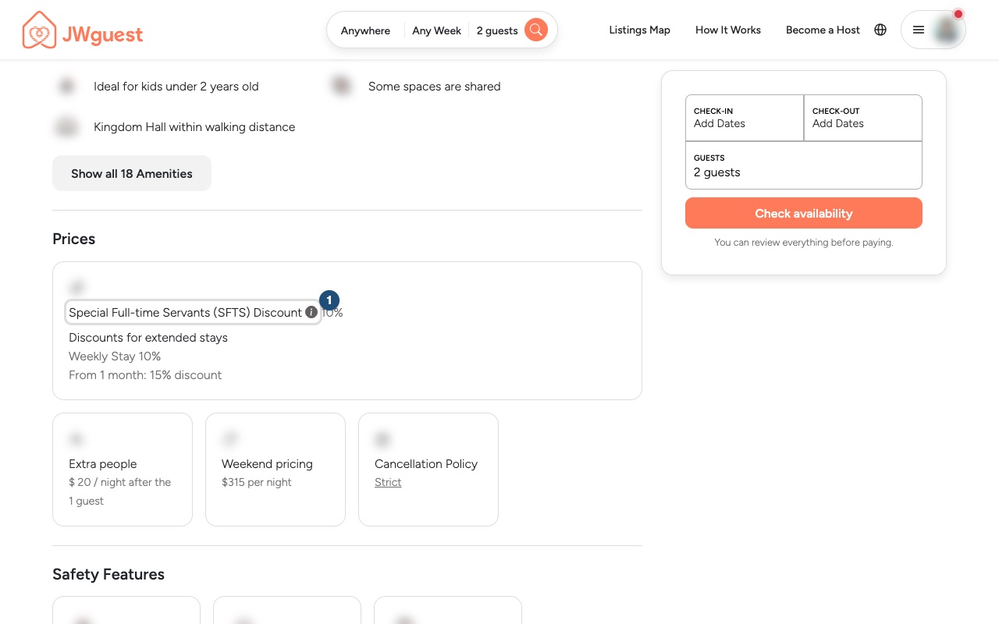Select the Anywhere location filter
999x624 pixels.
point(365,30)
